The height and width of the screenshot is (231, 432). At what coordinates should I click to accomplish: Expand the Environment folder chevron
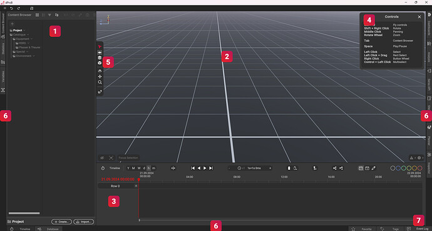pyautogui.click(x=34, y=56)
